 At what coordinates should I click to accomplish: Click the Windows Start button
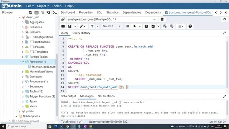3,126
